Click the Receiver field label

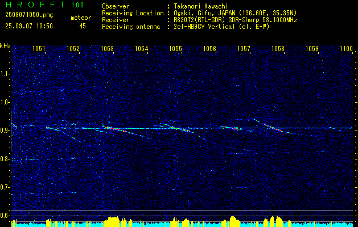(116, 20)
